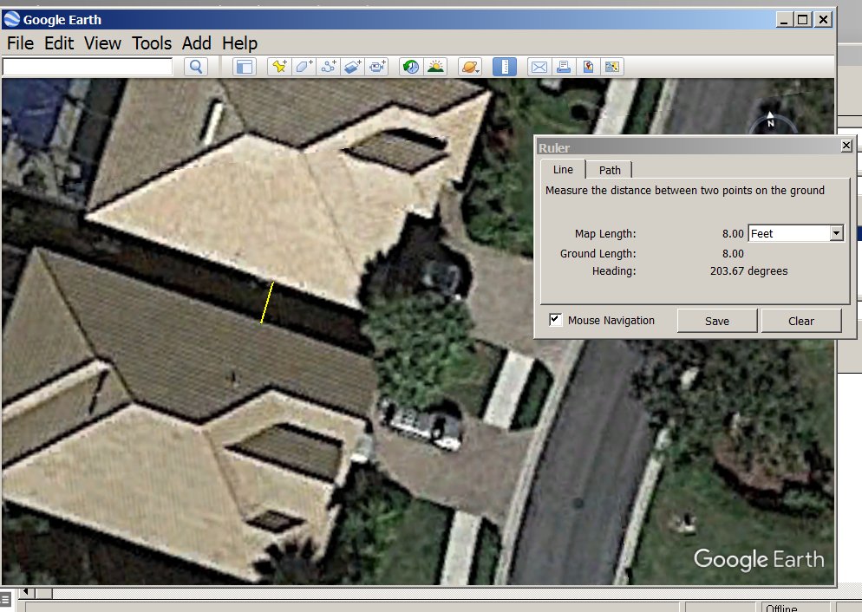Switch to the Path tab
This screenshot has width=862, height=612.
(610, 170)
